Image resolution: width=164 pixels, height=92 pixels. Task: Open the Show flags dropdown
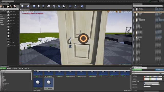pyautogui.click(x=33, y=12)
